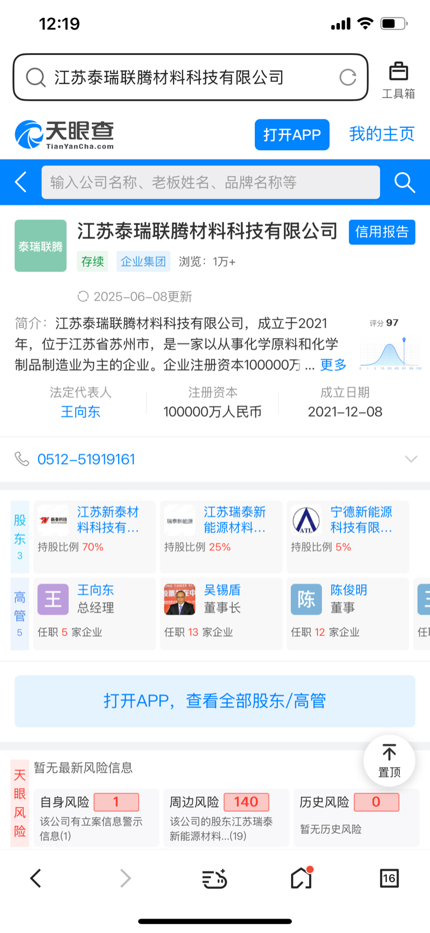Select the 高管 5 side tab
Viewport: 430px width, 933px height.
tap(20, 614)
